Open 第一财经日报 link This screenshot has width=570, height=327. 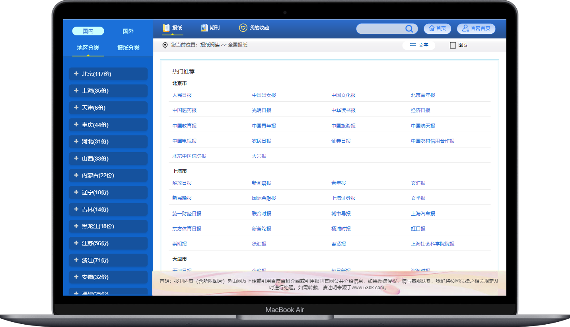point(187,214)
